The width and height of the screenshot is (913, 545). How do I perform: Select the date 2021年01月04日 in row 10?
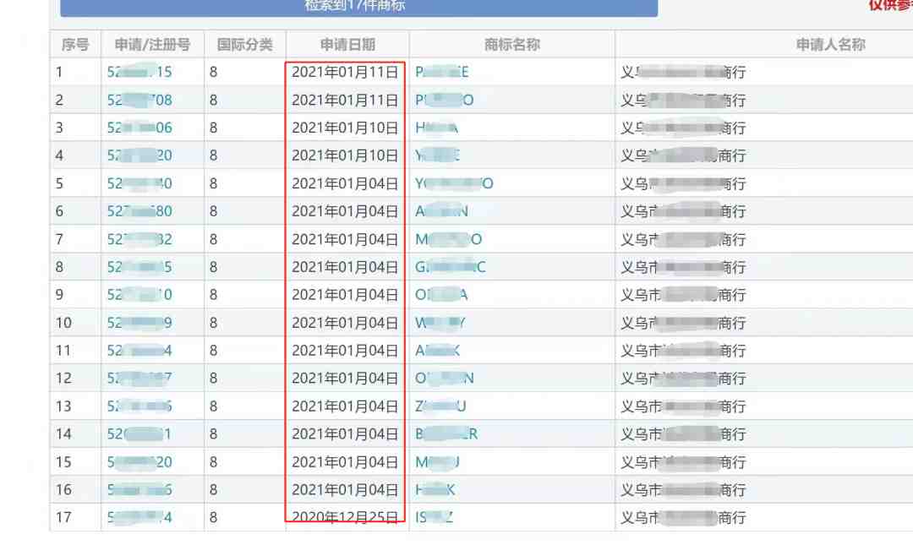(x=345, y=323)
